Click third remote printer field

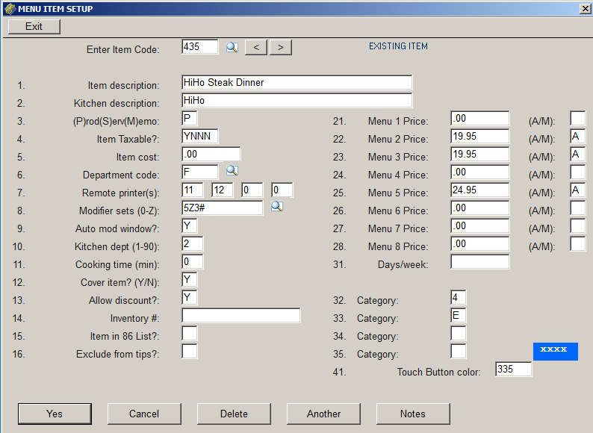tap(252, 190)
